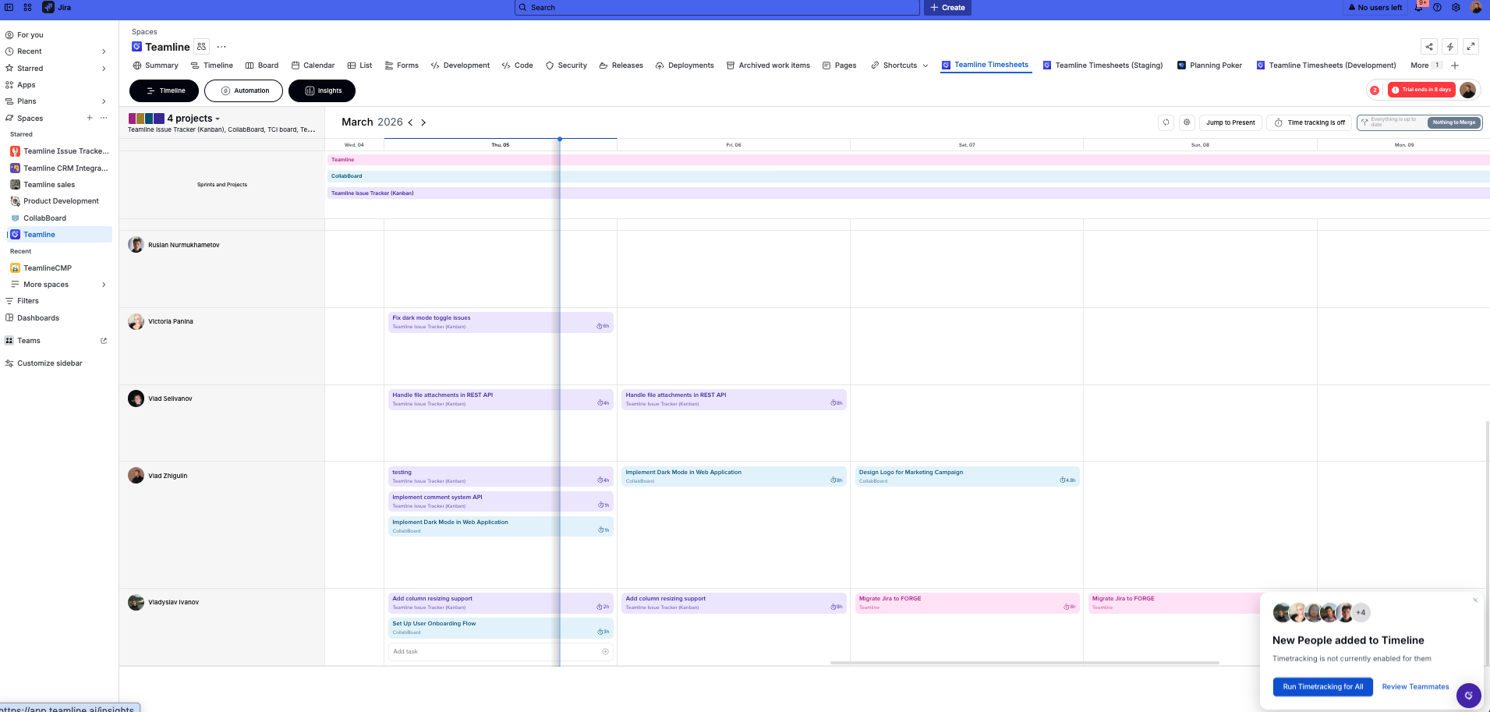Switch to the Automation view pill

(x=245, y=90)
